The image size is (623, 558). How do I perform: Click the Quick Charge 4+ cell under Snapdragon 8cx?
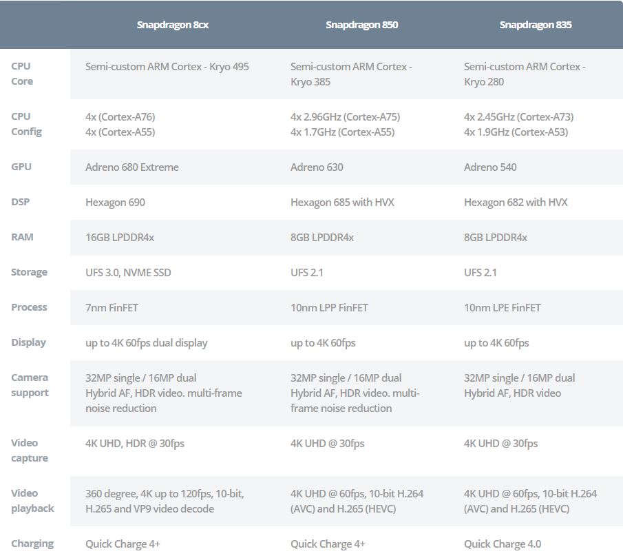123,544
